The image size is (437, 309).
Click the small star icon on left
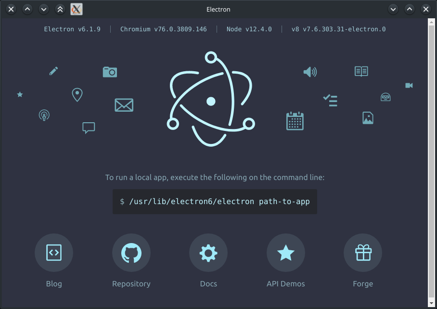(x=20, y=94)
